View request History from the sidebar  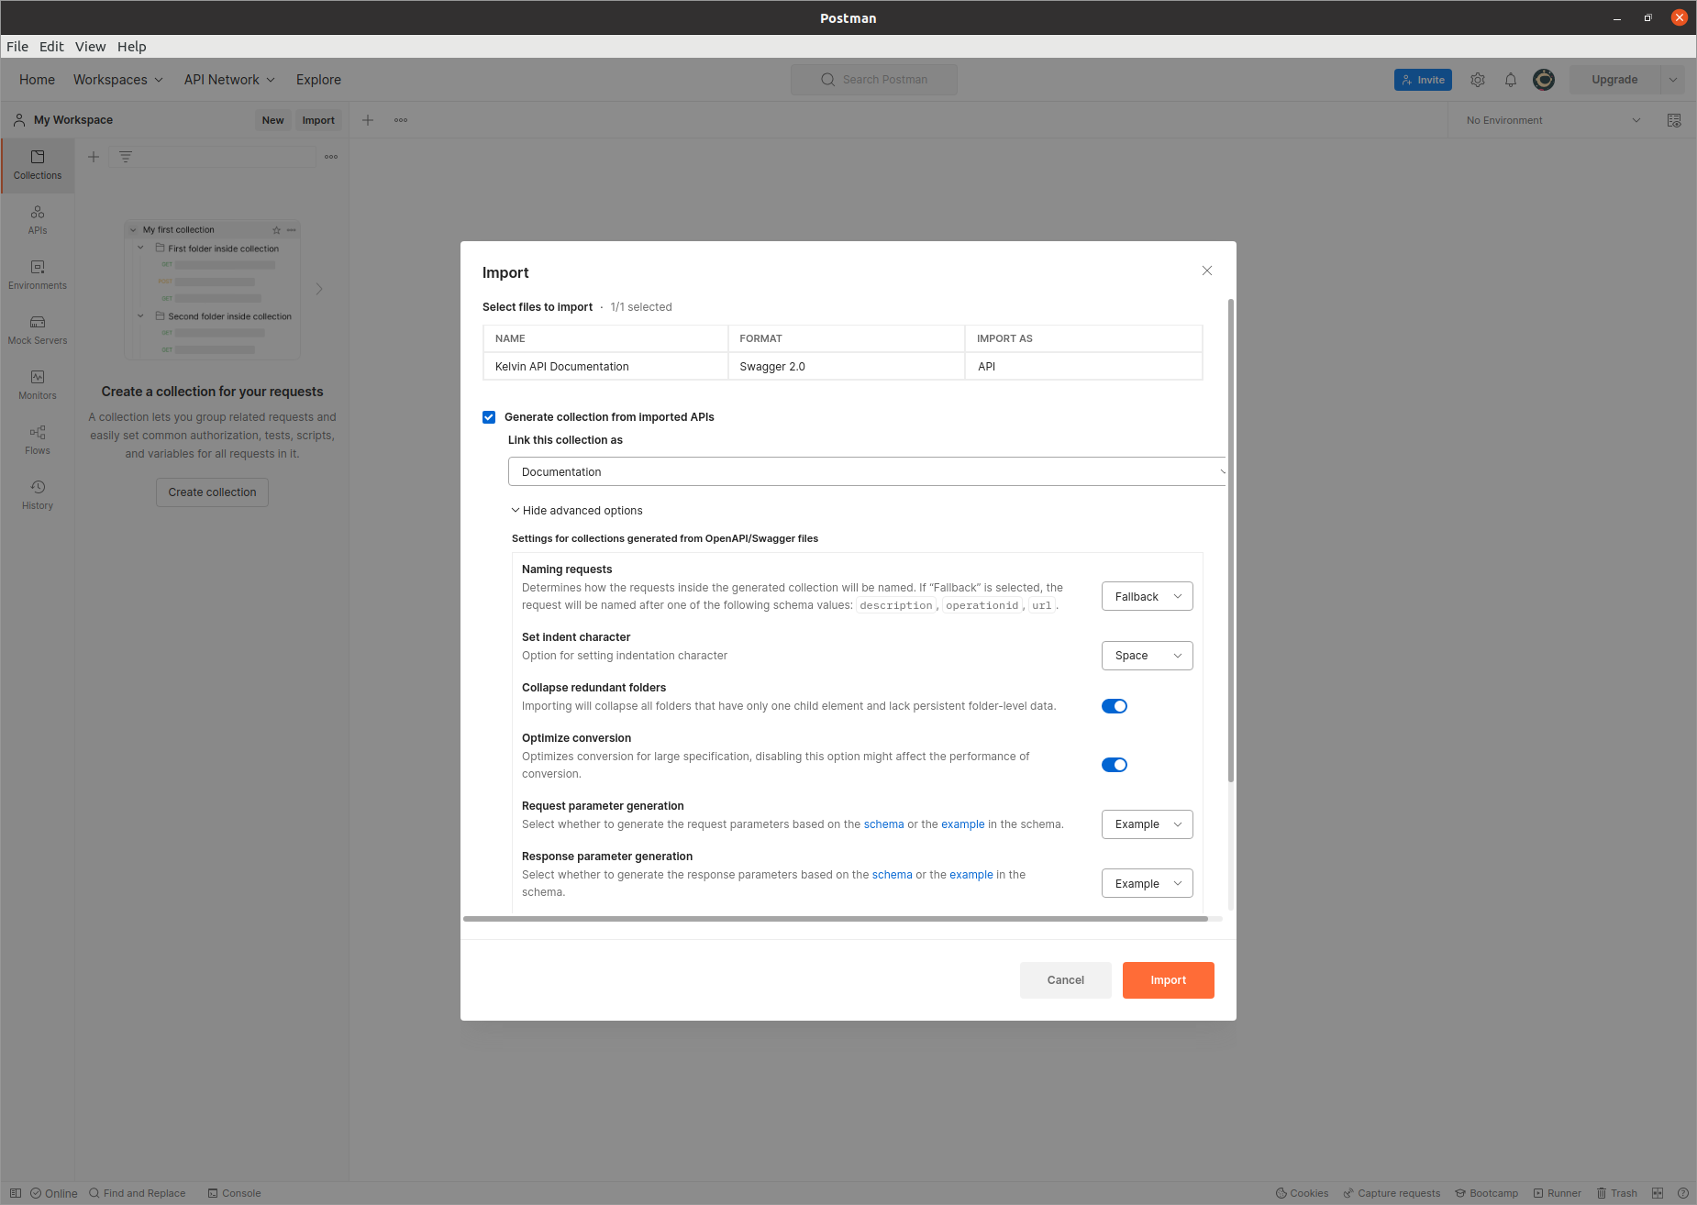coord(37,494)
